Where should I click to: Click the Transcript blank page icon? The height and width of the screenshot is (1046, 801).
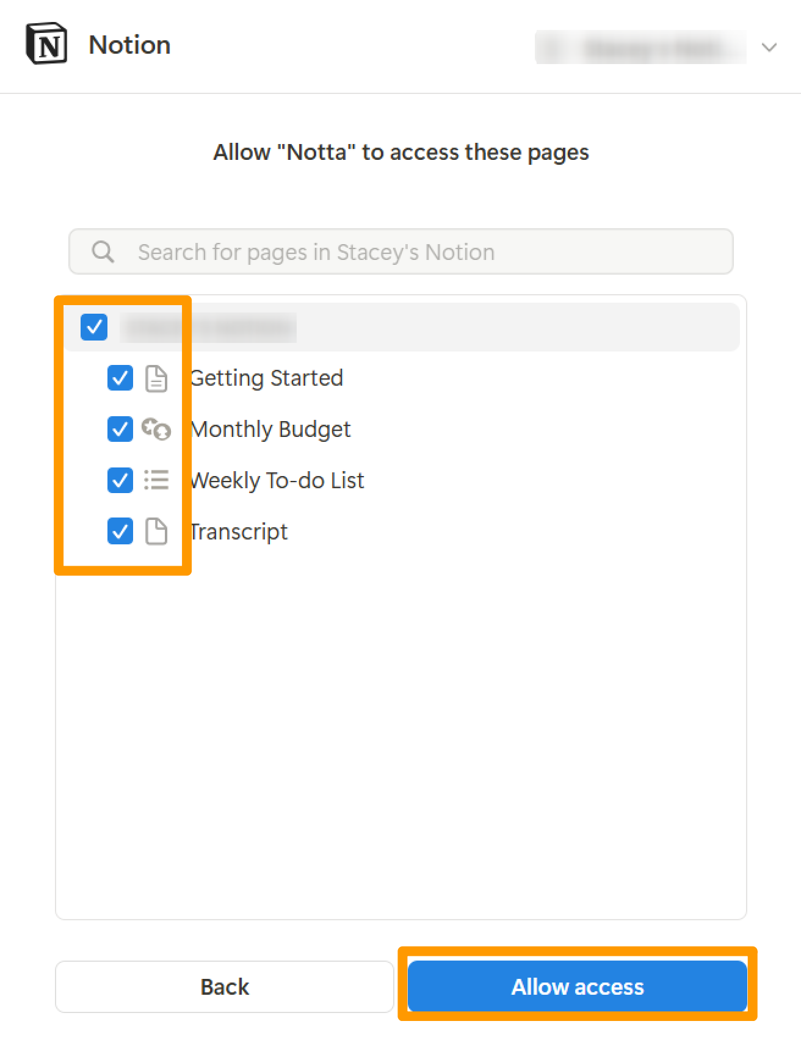coord(156,532)
